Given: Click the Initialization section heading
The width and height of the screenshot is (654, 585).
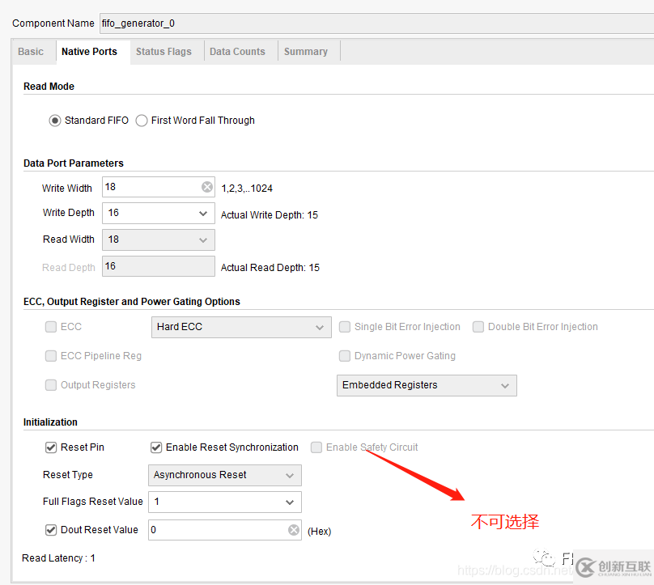Looking at the screenshot, I should click(x=50, y=422).
